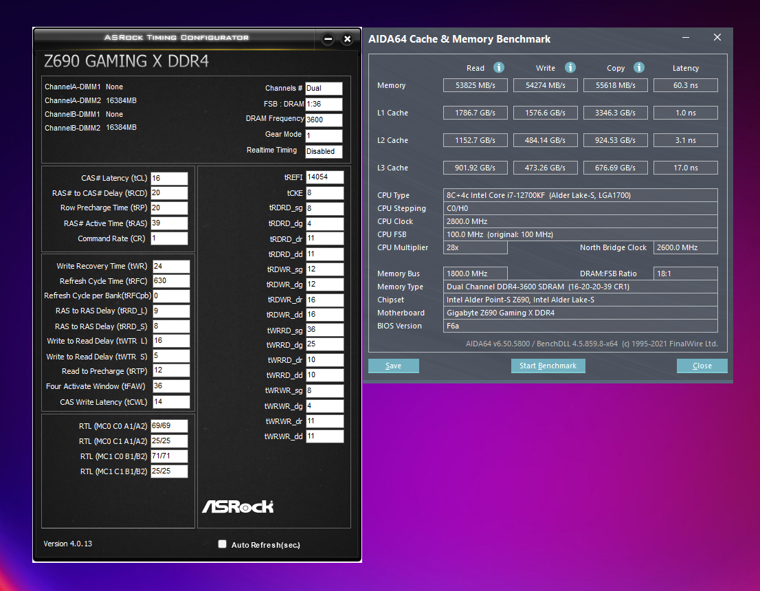Click the Copy info icon in AIDA64
This screenshot has width=760, height=591.
[639, 67]
